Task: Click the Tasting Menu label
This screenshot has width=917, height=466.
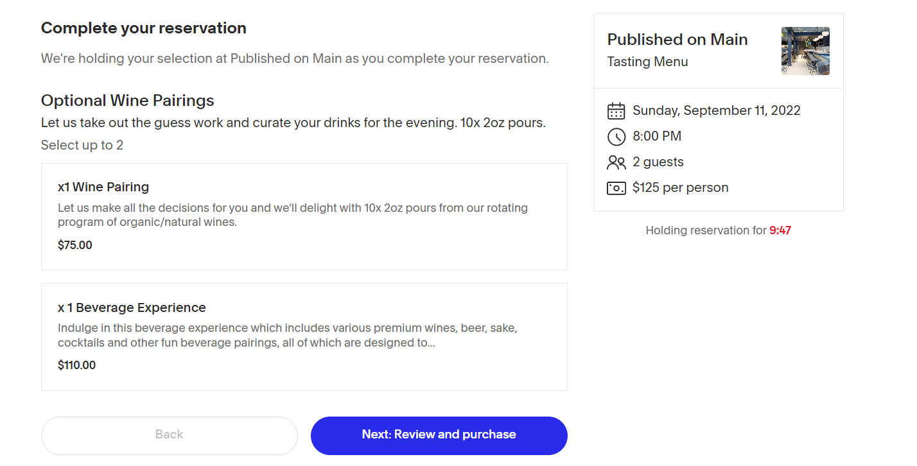Action: [647, 62]
